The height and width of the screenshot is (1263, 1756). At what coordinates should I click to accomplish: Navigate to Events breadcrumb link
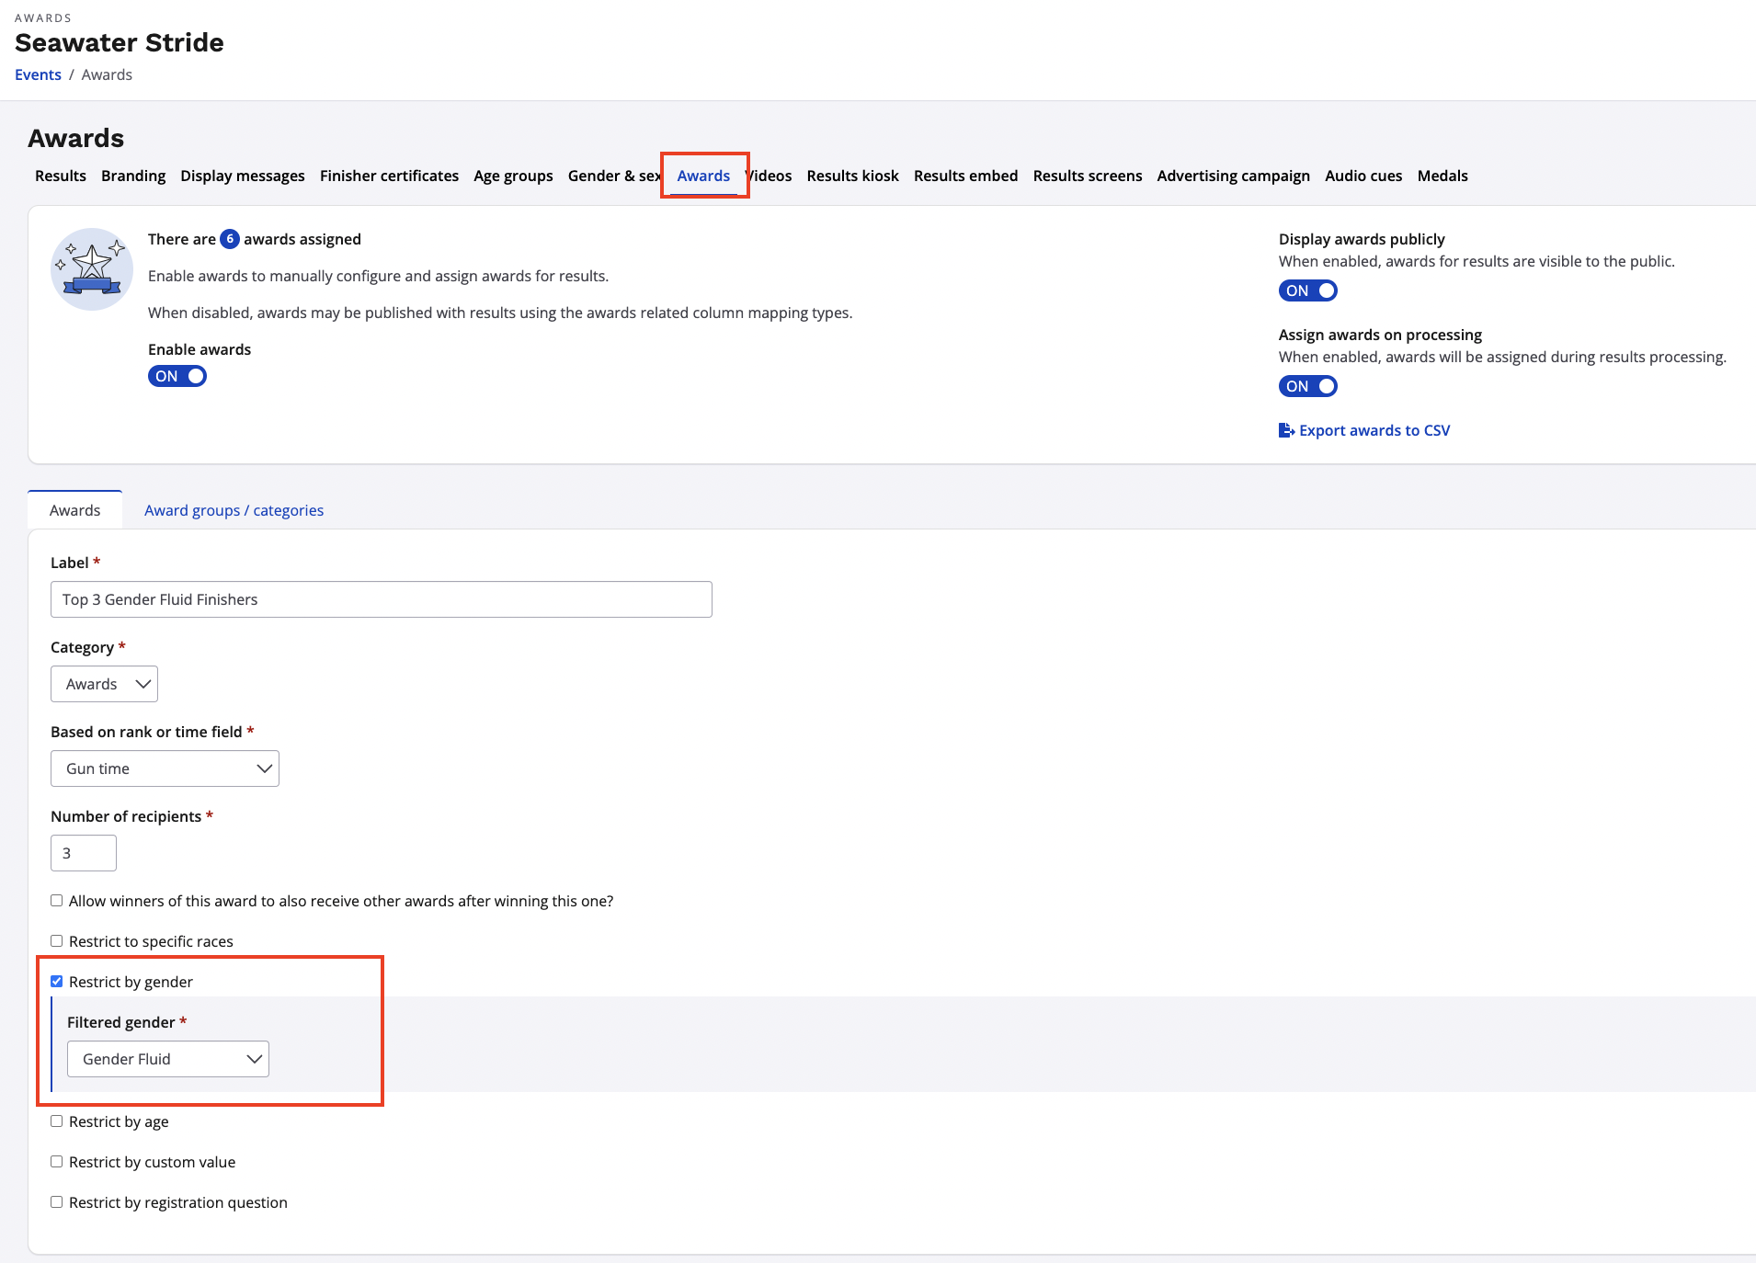38,74
